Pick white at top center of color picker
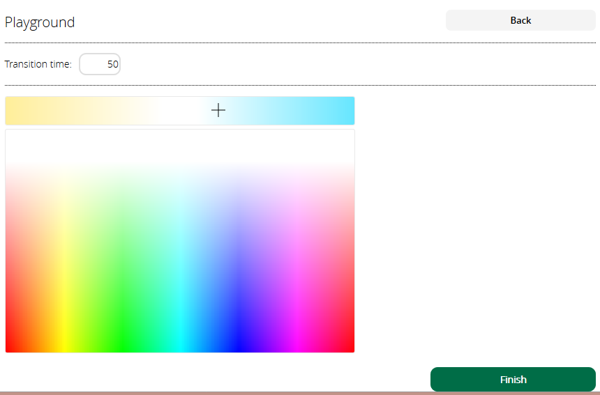Image resolution: width=600 pixels, height=395 pixels. pos(180,134)
